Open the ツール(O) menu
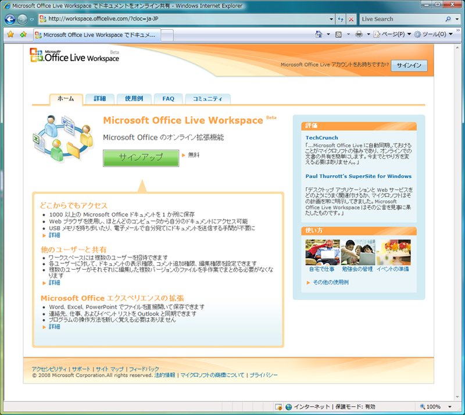Screen dimensions: 465x415 coord(433,34)
